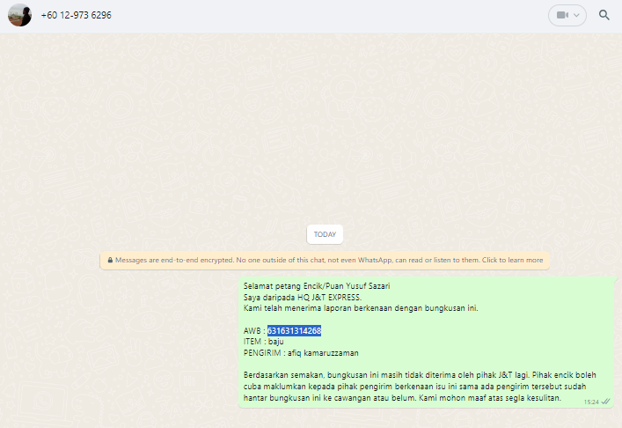Open the contact's profile picture
The image size is (622, 428).
tap(20, 15)
